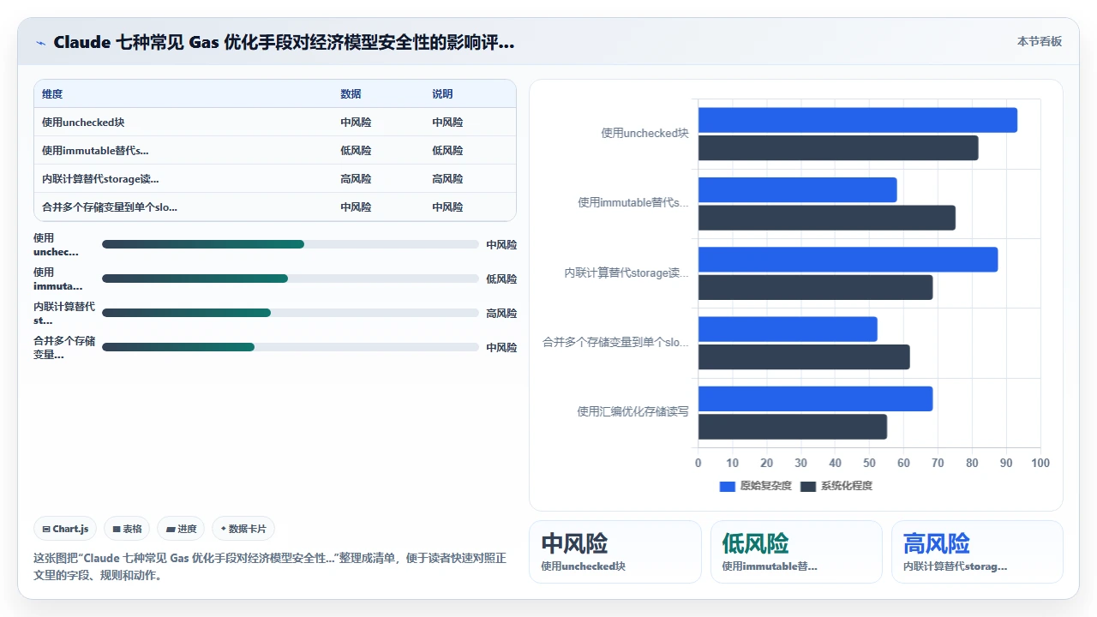Click the 维度 column header
This screenshot has width=1097, height=617.
click(x=52, y=94)
